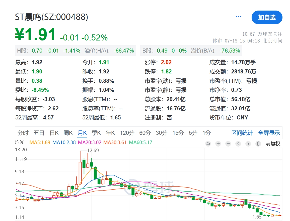Click the H股 price 0.70

[x=37, y=51]
